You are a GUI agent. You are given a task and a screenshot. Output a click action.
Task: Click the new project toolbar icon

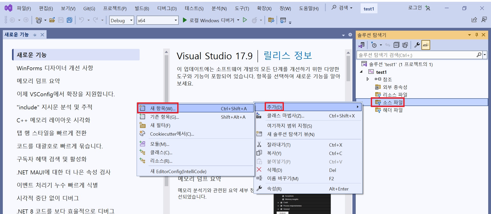[39, 20]
